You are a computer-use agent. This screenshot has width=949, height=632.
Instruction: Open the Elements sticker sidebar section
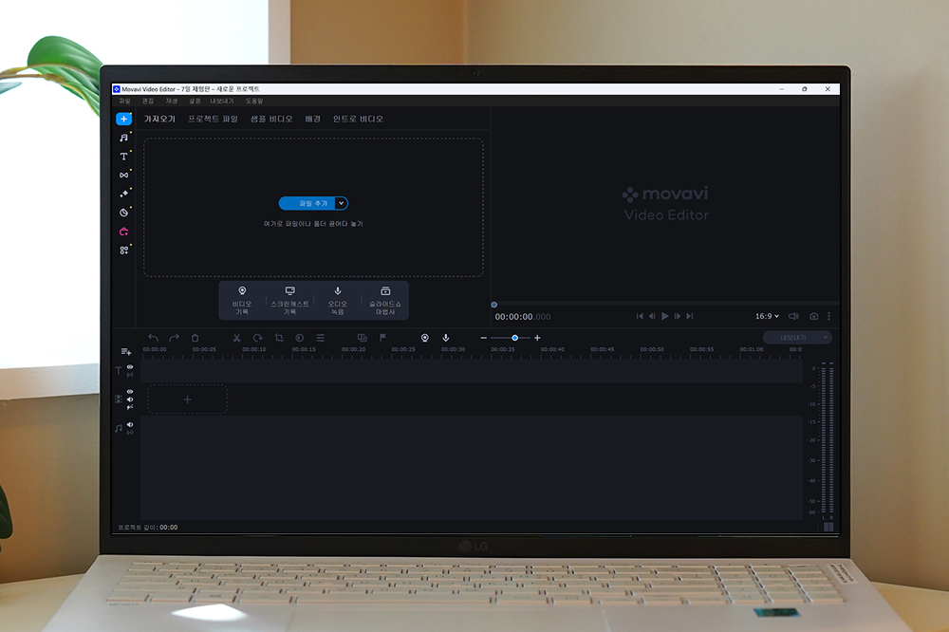pyautogui.click(x=123, y=213)
